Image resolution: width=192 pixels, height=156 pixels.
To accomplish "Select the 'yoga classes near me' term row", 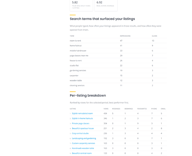I will 118,56.
